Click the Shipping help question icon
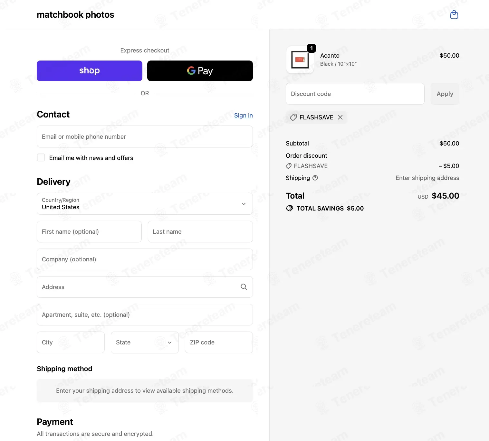Screen dimensions: 489x441 coord(315,178)
